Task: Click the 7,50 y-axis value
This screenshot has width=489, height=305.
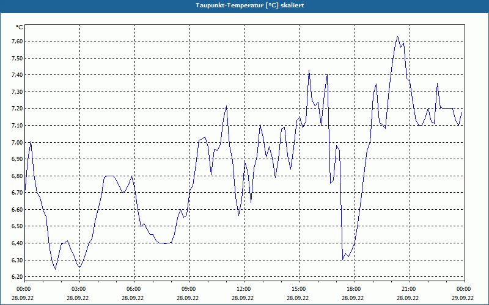Action: point(17,58)
